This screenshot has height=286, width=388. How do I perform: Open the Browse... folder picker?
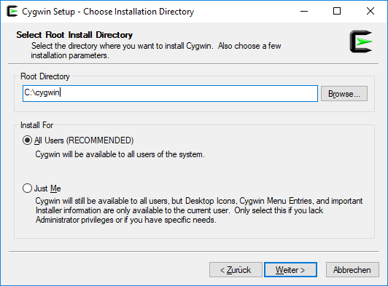coord(344,94)
